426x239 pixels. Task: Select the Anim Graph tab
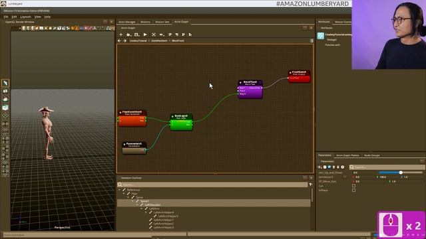[181, 21]
